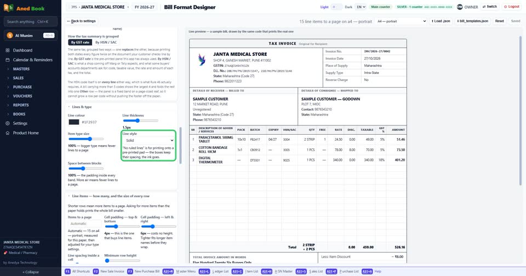This screenshot has height=276, width=526.
Task: Expand the SALES sidebar section
Action: pos(18,78)
